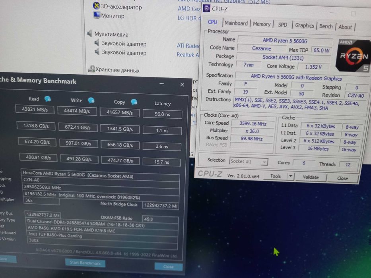Click the Read column info icon
This screenshot has width=371, height=278.
48,98
